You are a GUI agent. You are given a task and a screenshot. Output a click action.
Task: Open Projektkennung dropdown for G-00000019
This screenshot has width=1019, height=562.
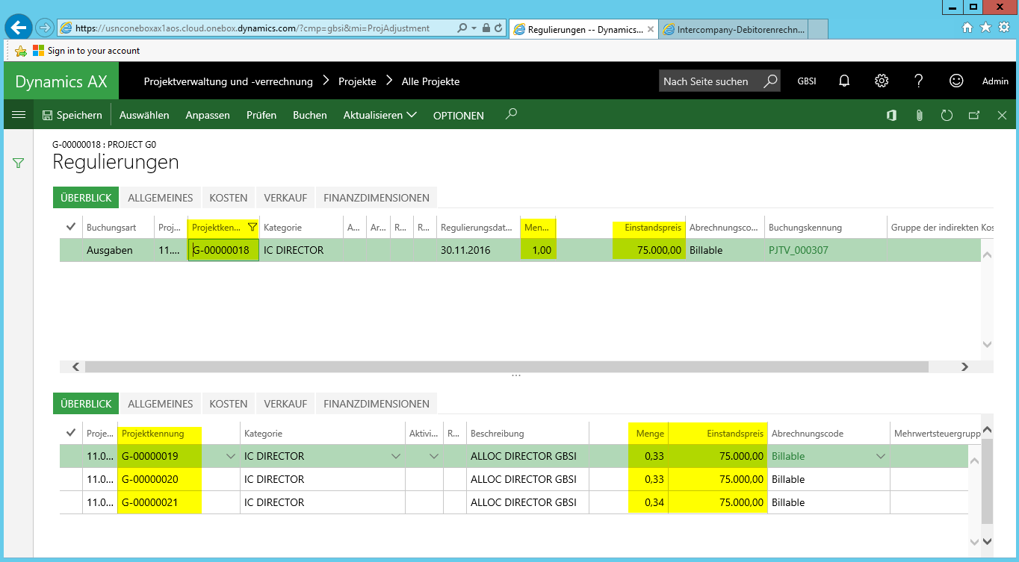[x=231, y=456]
